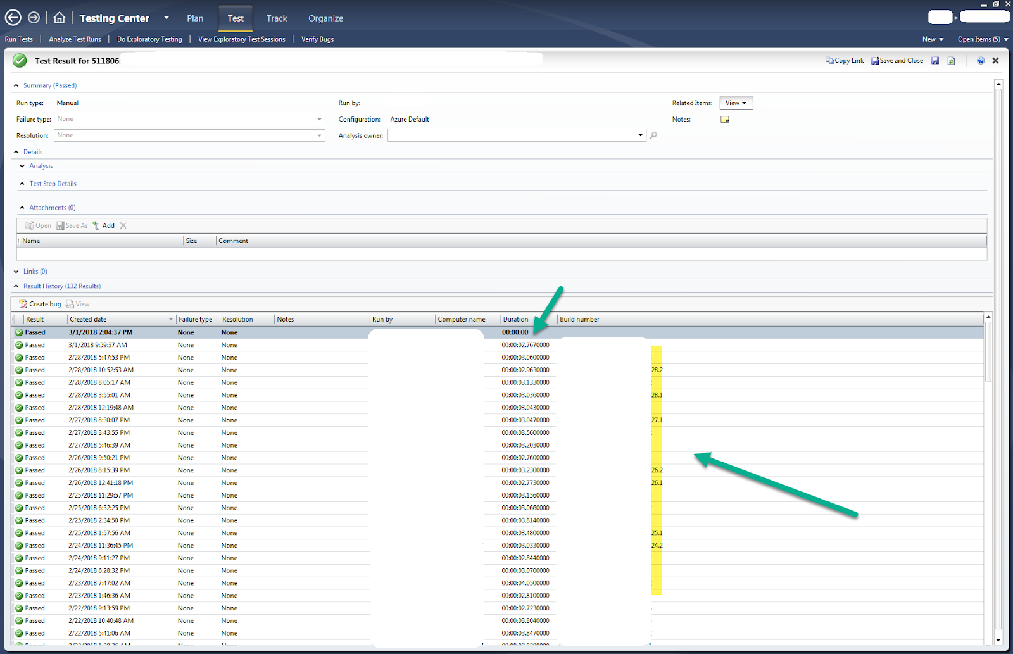Search Analysis owner with the magnifier icon
The width and height of the screenshot is (1013, 654).
pyautogui.click(x=653, y=135)
